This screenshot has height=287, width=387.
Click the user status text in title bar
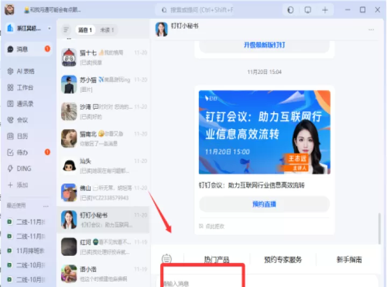tap(53, 10)
